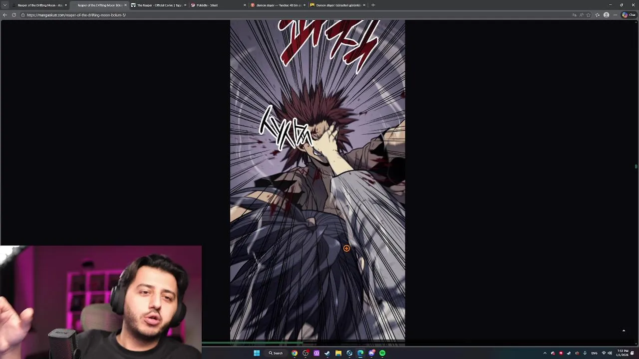Open the blue round app next to File Explorer
639x359 pixels.
(349, 353)
